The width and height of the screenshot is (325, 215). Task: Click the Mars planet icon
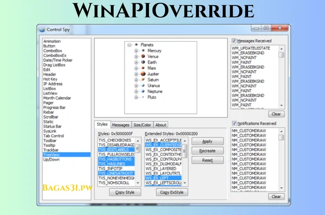click(143, 68)
